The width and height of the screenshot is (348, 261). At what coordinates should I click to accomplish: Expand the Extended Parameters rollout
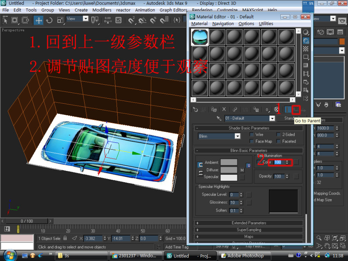point(249,223)
